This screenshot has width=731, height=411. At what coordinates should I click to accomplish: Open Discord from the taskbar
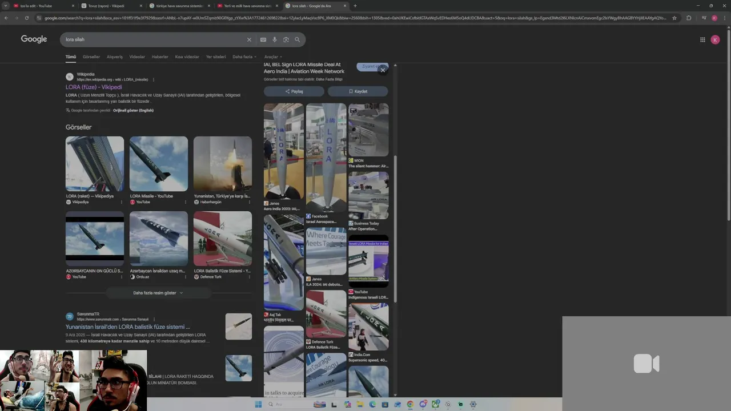[423, 404]
